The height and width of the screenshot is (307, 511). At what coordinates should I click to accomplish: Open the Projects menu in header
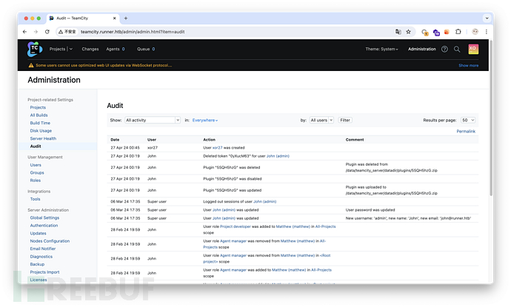[60, 49]
